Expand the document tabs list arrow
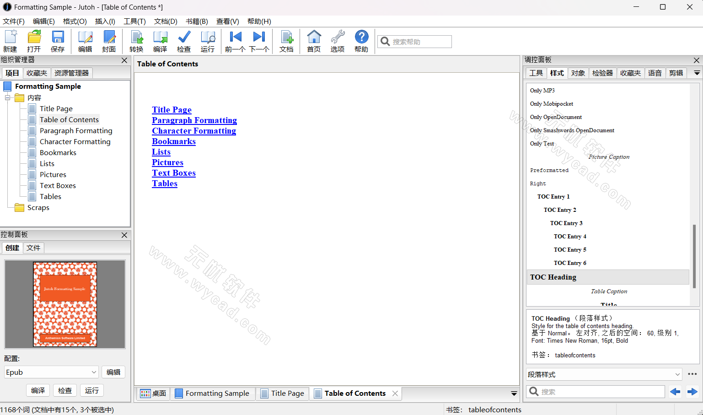Image resolution: width=703 pixels, height=415 pixels. pyautogui.click(x=514, y=393)
